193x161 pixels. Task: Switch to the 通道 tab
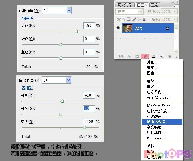(x=155, y=5)
